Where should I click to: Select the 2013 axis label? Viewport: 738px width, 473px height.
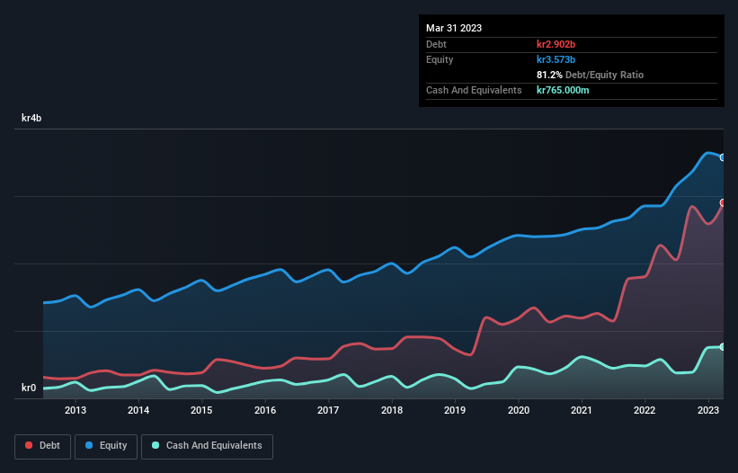(76, 410)
